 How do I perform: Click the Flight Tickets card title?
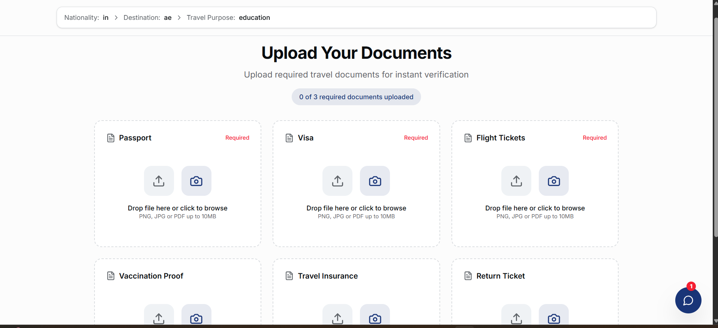(x=501, y=138)
